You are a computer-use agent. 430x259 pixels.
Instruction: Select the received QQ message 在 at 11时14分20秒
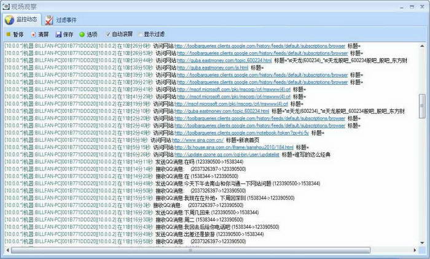[x=187, y=176]
